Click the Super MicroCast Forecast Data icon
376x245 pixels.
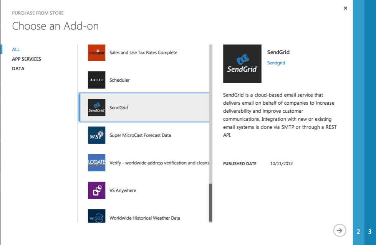coord(96,135)
